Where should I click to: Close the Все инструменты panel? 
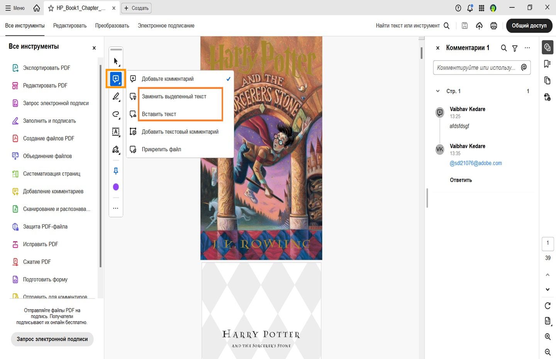pos(94,48)
